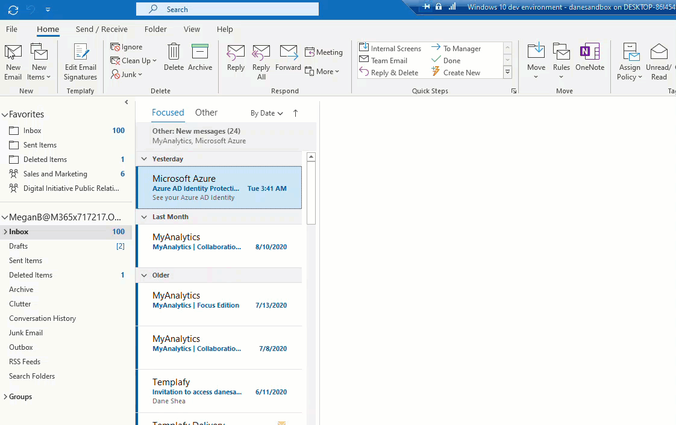Viewport: 676px width, 425px height.
Task: Click Reply All
Action: coord(261,62)
